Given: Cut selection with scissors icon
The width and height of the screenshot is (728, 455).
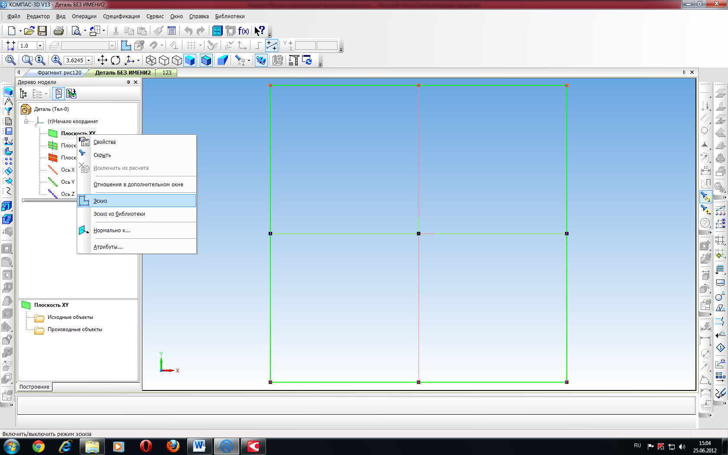Looking at the screenshot, I should 116,31.
